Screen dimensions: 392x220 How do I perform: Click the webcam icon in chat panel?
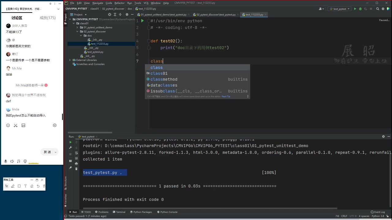(x=25, y=161)
